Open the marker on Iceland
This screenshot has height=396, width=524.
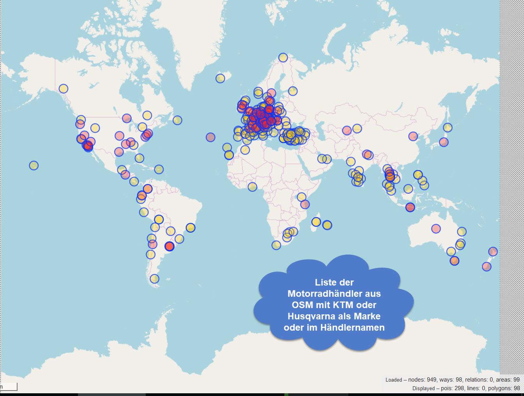click(220, 79)
